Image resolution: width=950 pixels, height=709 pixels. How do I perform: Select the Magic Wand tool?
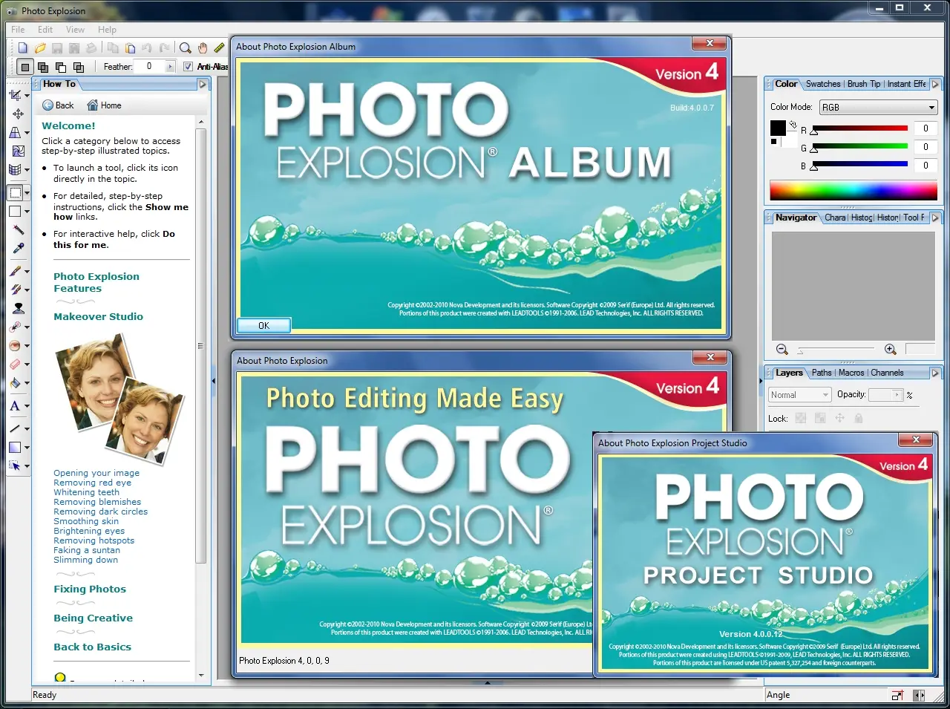click(19, 229)
